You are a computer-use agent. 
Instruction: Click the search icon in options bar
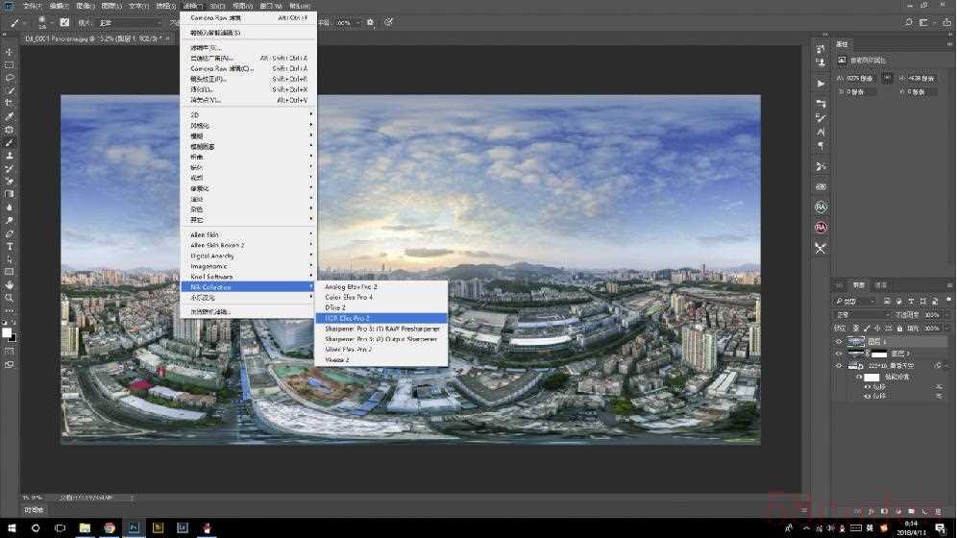coord(908,22)
